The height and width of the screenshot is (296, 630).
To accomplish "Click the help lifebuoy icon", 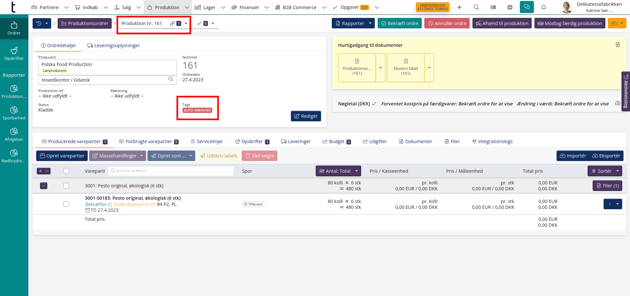I will click(510, 7).
